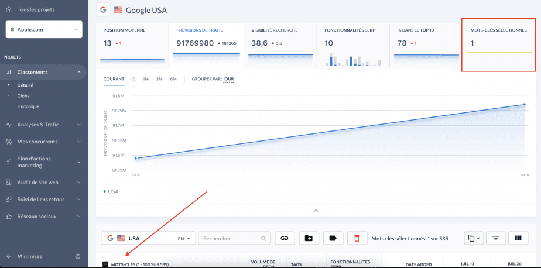Select the Prévisions de trafic metric tab
Image resolution: width=541 pixels, height=268 pixels.
point(206,46)
